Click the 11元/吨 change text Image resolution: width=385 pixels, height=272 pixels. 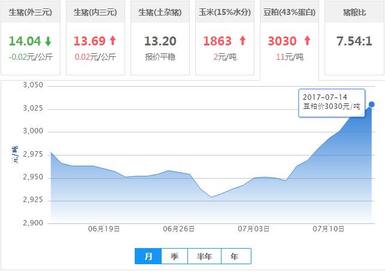tap(289, 57)
